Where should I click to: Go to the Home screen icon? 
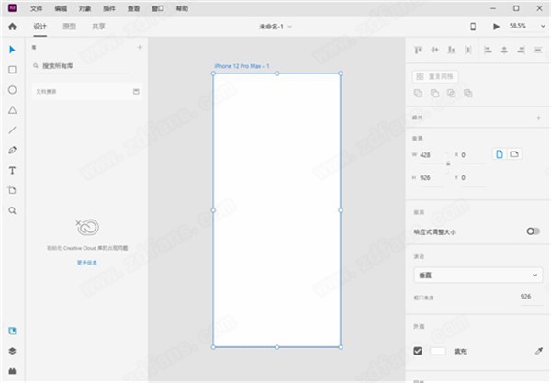click(x=12, y=27)
